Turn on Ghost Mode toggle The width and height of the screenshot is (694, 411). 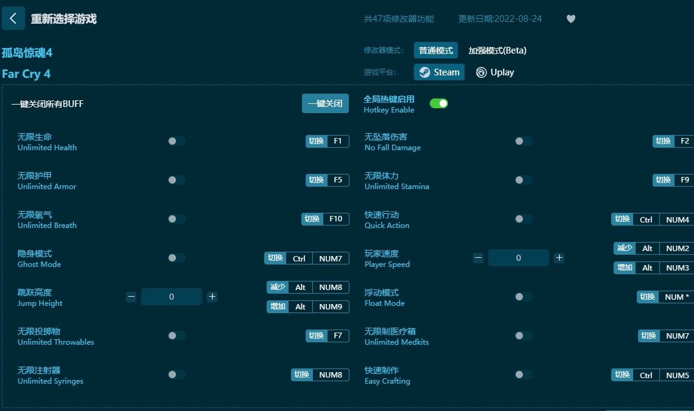[176, 258]
